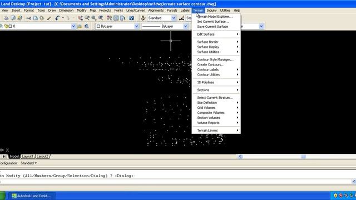
Task: Click the yellow shield tray icon
Action: click(335, 196)
